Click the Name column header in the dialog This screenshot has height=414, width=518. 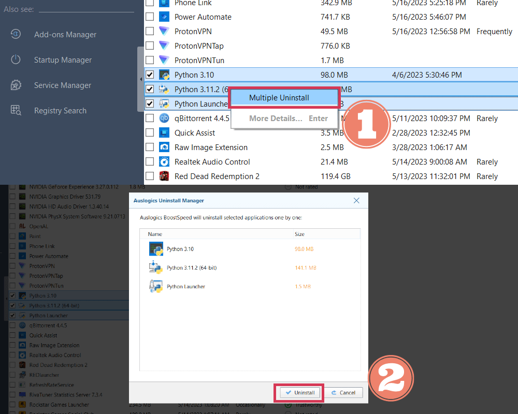(x=154, y=234)
